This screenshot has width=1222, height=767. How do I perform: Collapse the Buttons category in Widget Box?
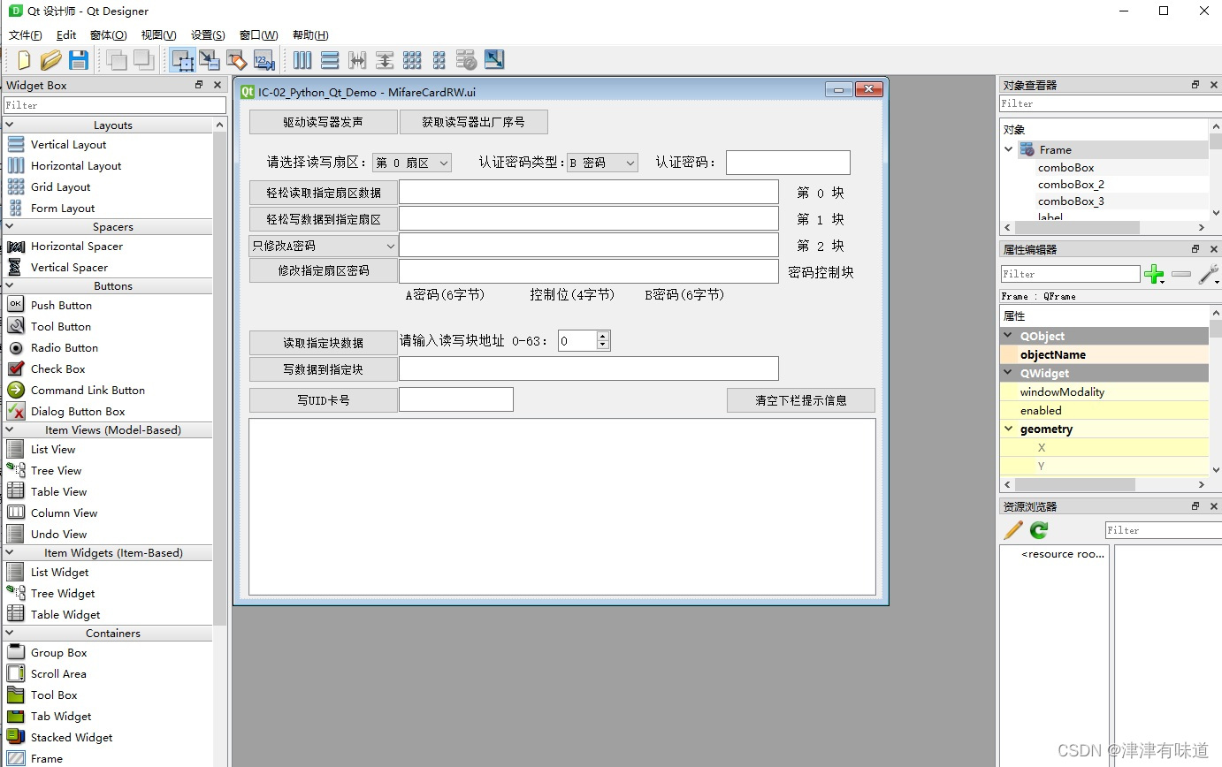10,285
